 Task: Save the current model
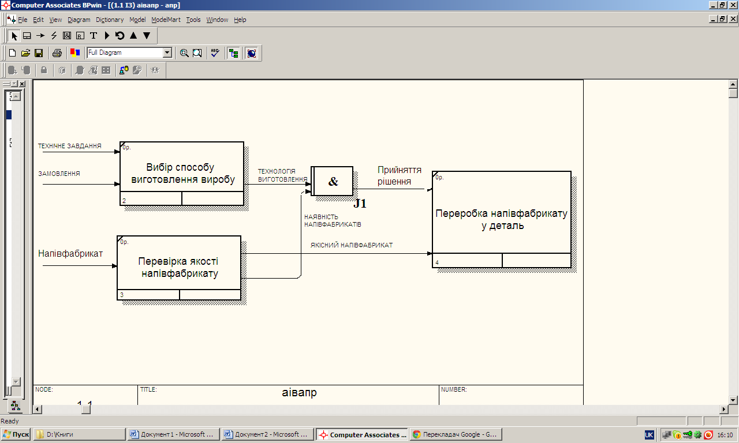pyautogui.click(x=39, y=53)
